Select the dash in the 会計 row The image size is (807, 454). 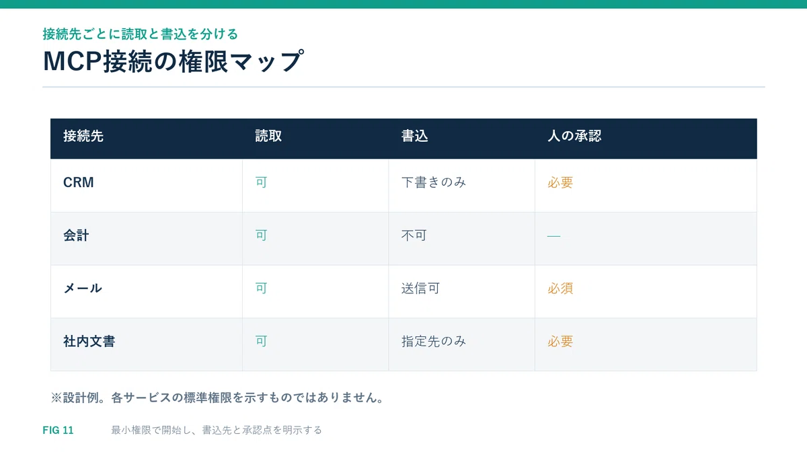pos(553,236)
